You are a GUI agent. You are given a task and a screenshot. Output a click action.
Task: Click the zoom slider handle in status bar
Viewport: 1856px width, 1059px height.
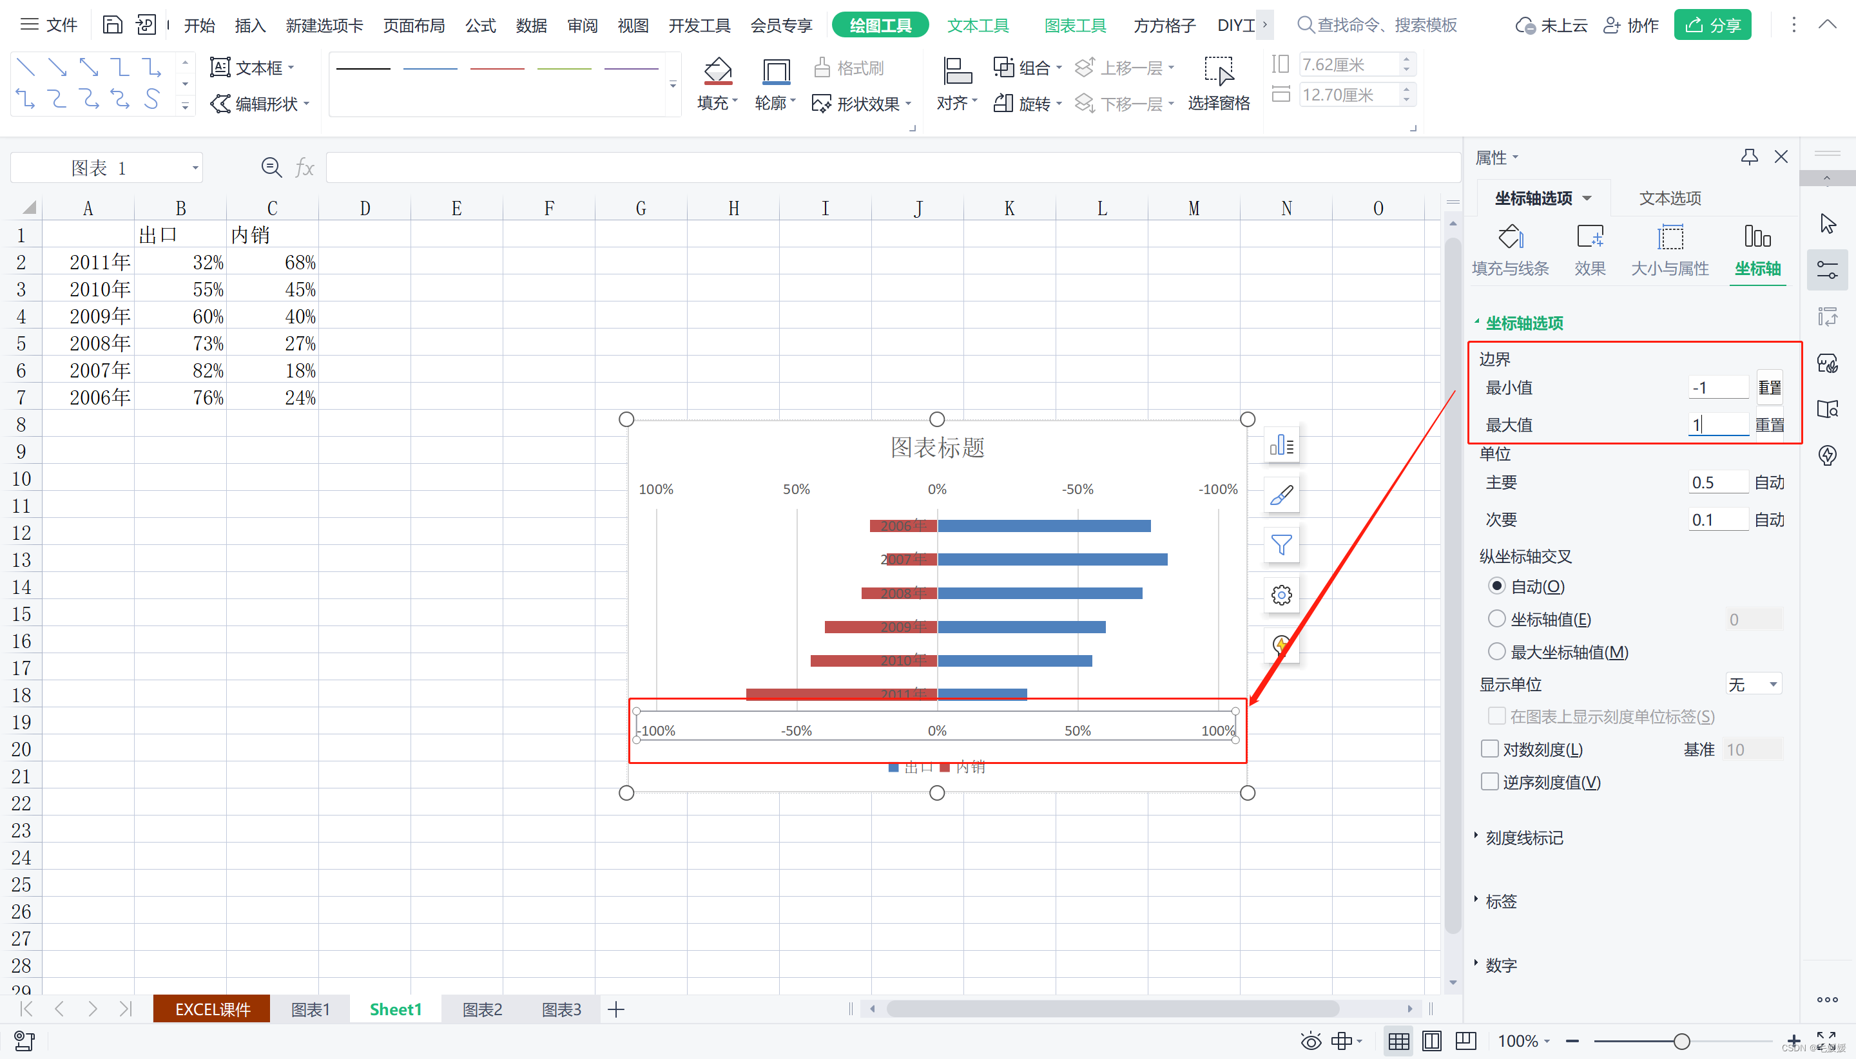(x=1681, y=1042)
